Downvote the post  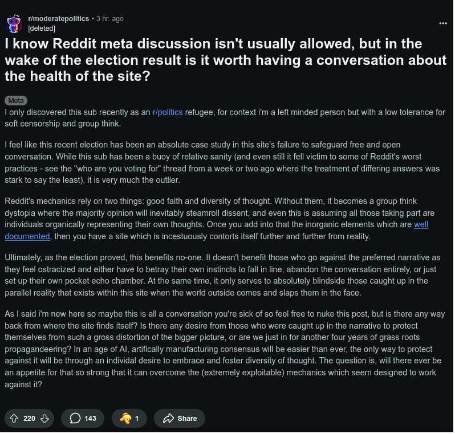[x=44, y=418]
